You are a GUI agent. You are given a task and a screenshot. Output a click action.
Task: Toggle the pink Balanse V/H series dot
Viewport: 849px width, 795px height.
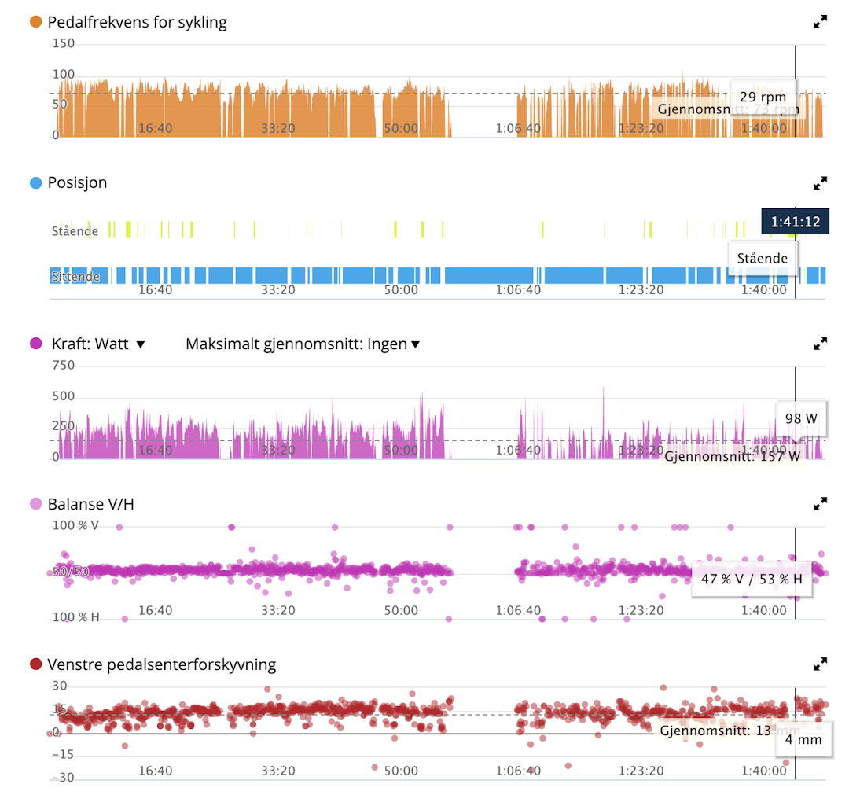35,504
